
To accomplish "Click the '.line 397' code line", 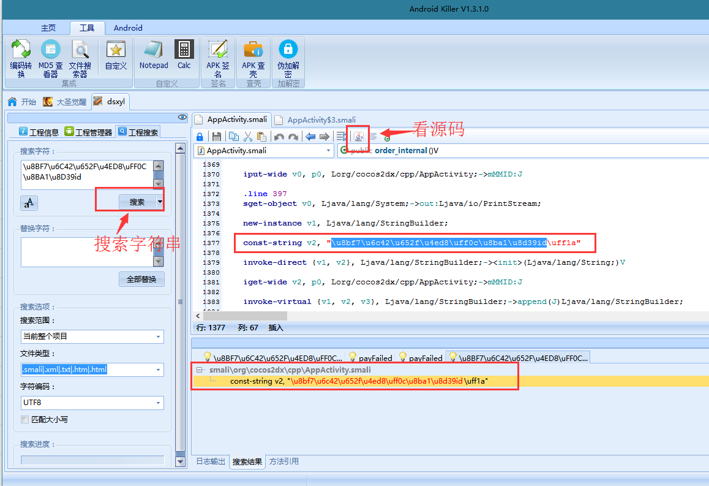I will click(x=264, y=194).
